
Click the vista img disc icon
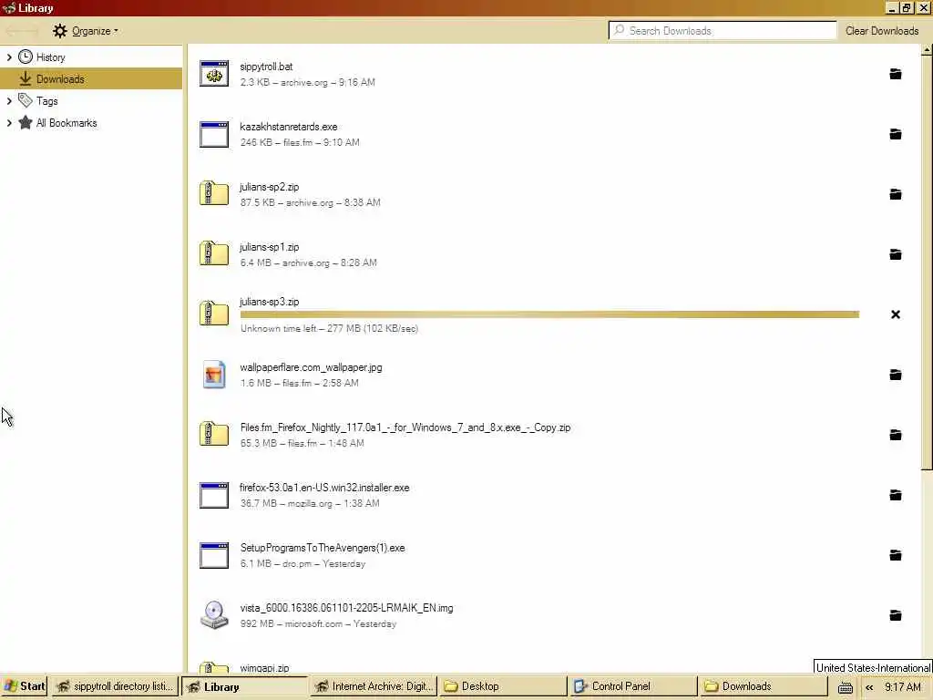click(214, 615)
